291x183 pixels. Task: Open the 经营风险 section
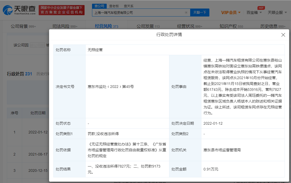point(106,26)
